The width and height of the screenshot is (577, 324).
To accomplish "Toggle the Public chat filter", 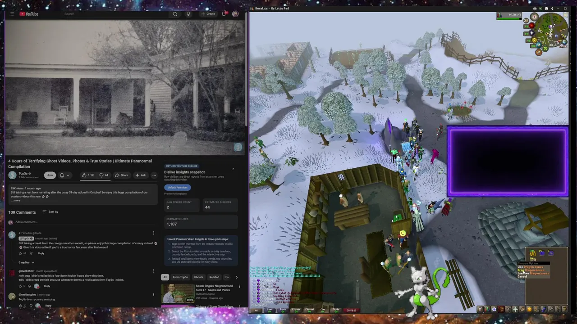I will pos(283,310).
